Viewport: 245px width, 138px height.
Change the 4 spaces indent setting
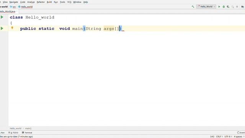click(238, 136)
